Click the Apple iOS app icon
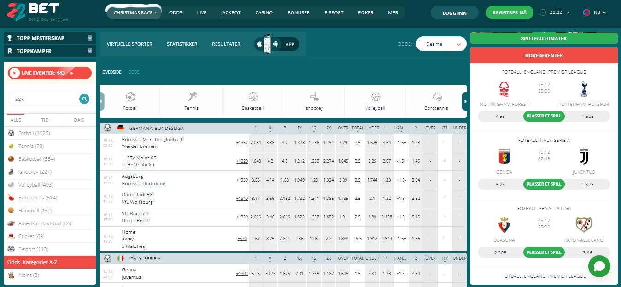The image size is (621, 287). coord(259,44)
